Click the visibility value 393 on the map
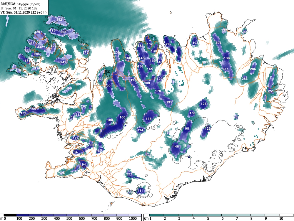The height and width of the screenshot is (221, 294). [x=54, y=46]
